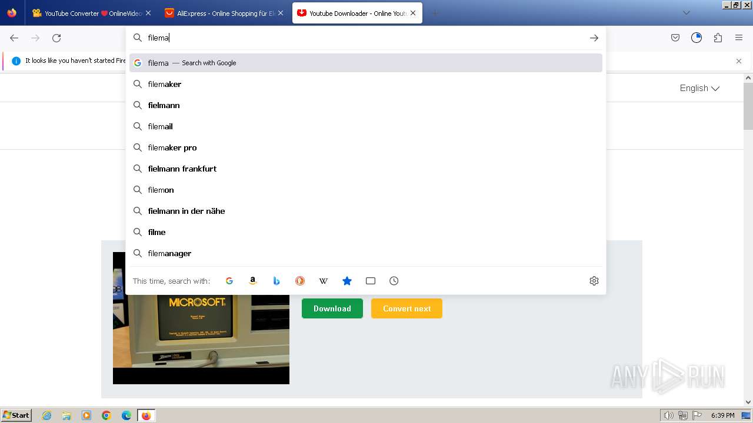This screenshot has width=753, height=423.
Task: Click in the address bar text field
Action: coord(365,38)
